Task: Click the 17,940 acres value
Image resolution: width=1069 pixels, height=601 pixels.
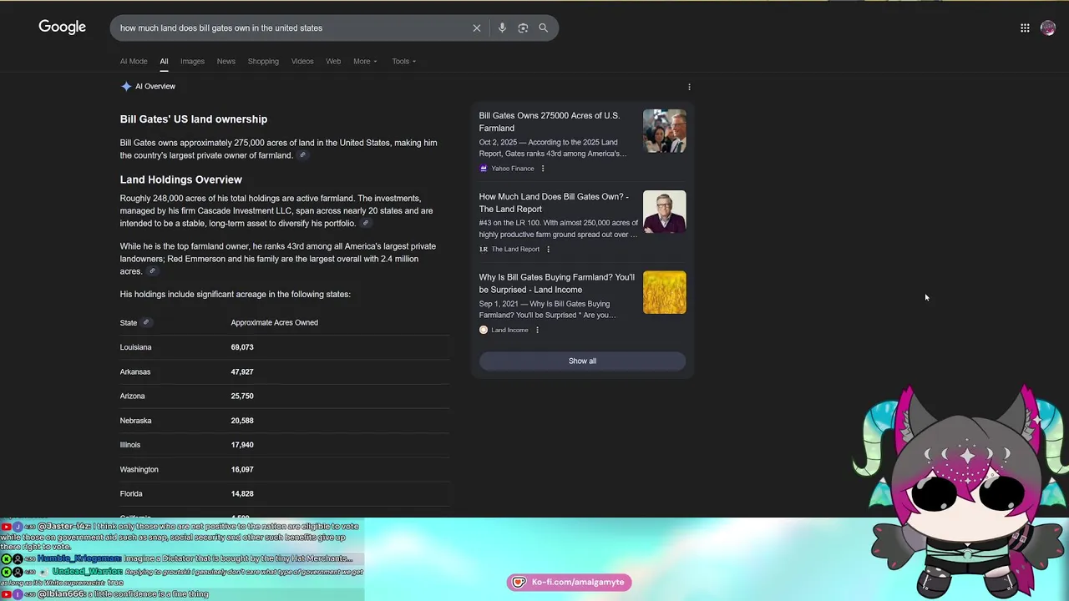Action: point(242,445)
